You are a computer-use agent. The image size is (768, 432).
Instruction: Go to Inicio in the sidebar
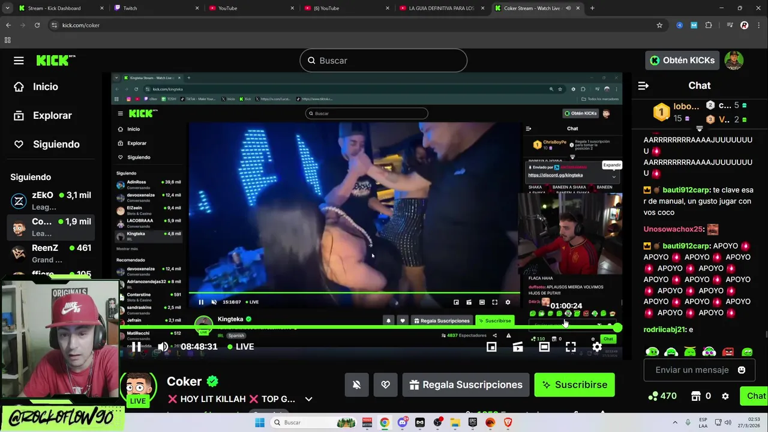45,86
